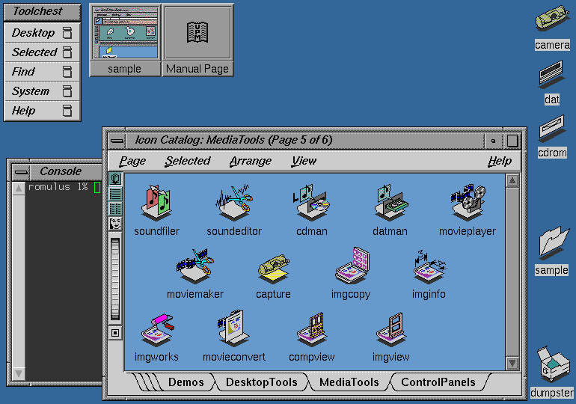The width and height of the screenshot is (576, 404).
Task: Select the cdman application icon
Action: click(x=311, y=202)
